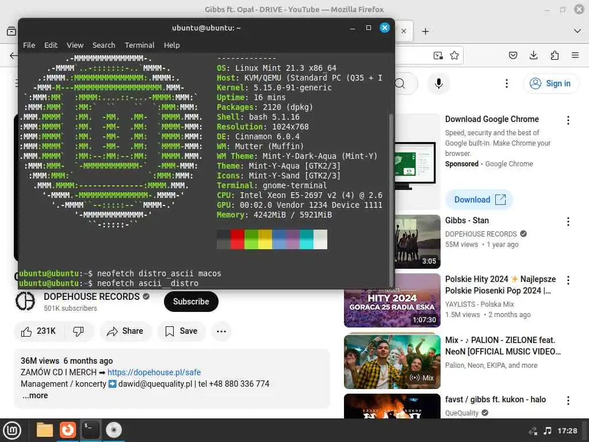This screenshot has width=589, height=442.
Task: Open the terminal File menu
Action: (x=29, y=45)
